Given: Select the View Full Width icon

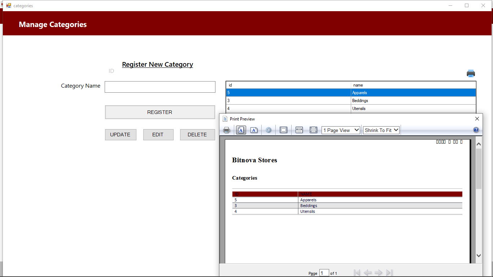Looking at the screenshot, I should 299,130.
